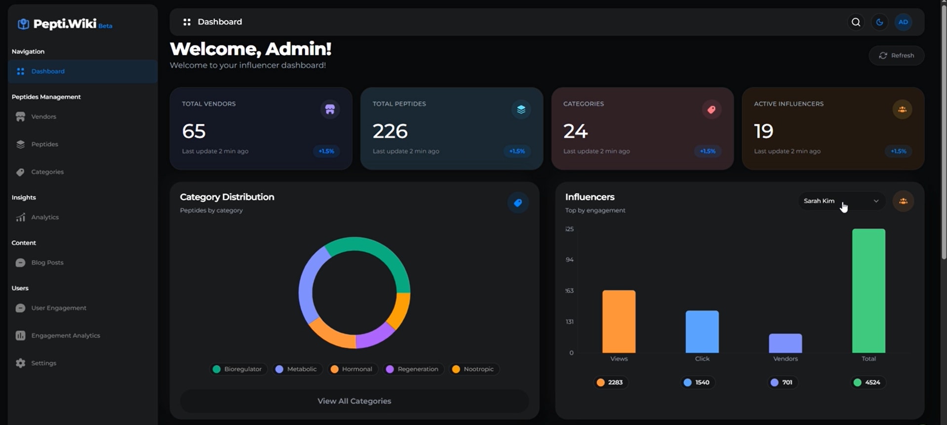Toggle dark mode with the moon icon
The width and height of the screenshot is (947, 425).
click(879, 22)
